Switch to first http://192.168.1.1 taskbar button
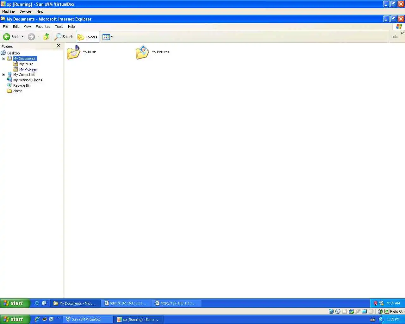This screenshot has width=405, height=324. tap(126, 303)
